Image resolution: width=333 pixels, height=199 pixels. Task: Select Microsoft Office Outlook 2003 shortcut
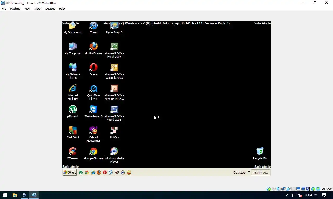point(114,71)
